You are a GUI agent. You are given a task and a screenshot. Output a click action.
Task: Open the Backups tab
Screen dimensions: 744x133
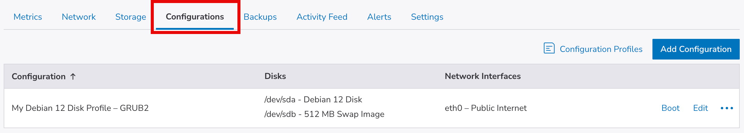coord(260,17)
